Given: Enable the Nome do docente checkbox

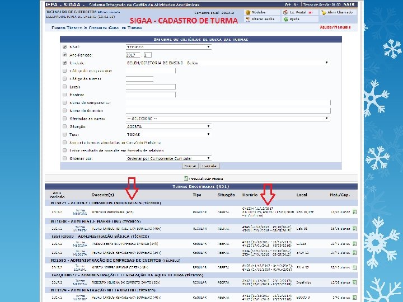Looking at the screenshot, I should (x=64, y=110).
